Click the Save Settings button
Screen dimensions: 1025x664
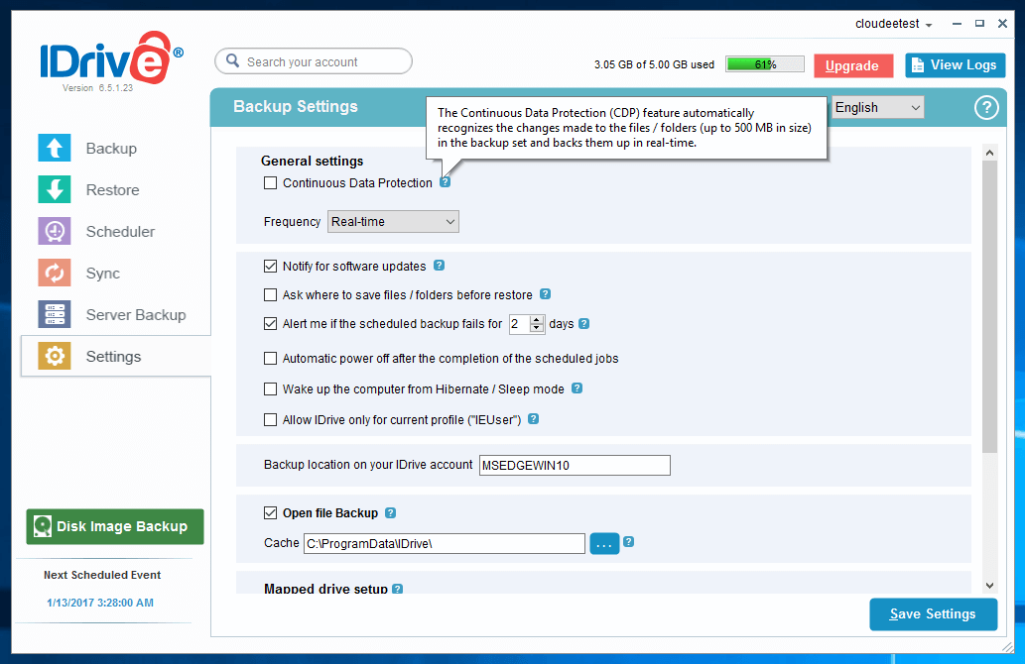933,614
